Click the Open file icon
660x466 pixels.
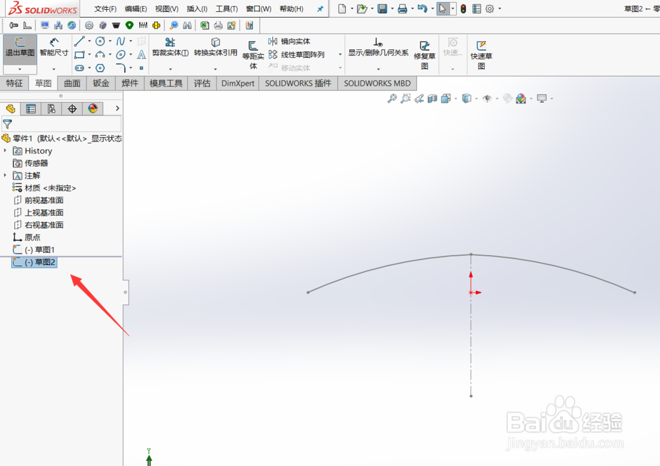point(362,9)
